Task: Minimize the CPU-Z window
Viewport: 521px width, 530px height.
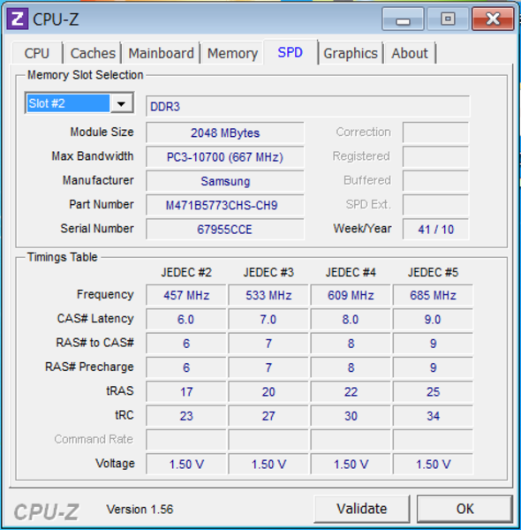Action: [x=403, y=19]
